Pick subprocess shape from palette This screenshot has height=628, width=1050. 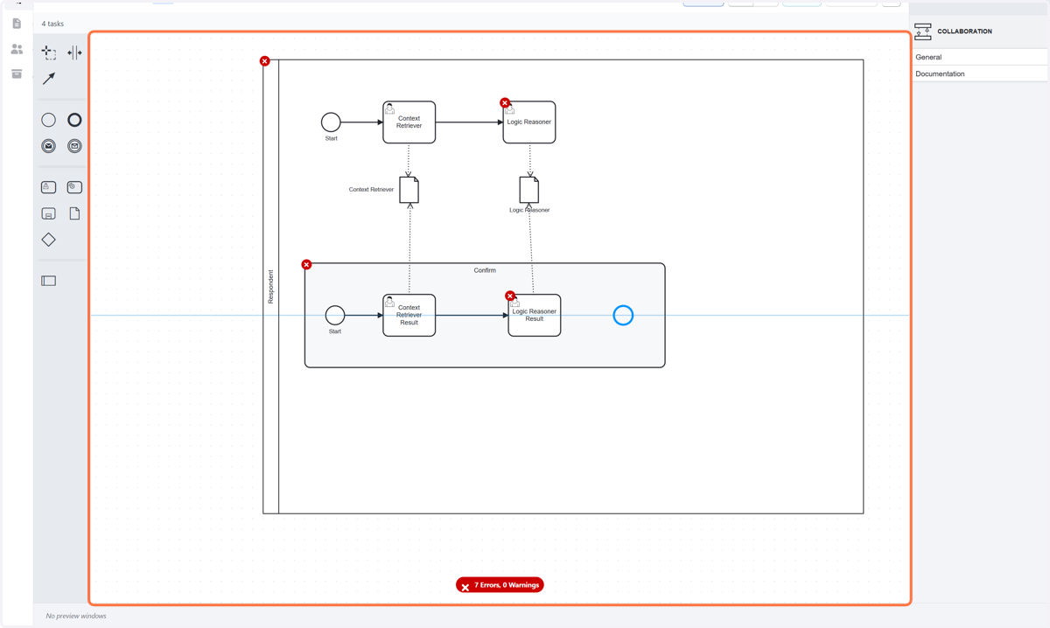coord(49,213)
